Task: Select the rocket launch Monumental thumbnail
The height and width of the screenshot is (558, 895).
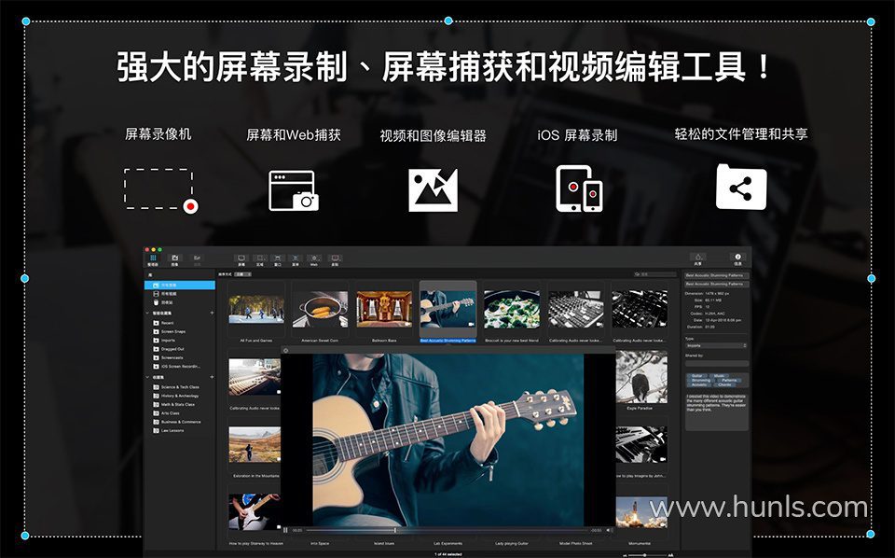Action: coord(641,512)
